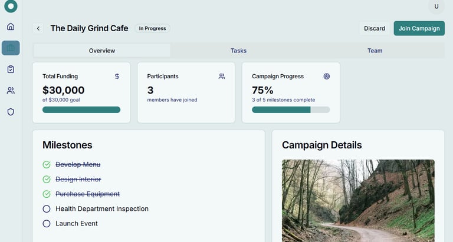Click the Campaign Progress target icon
Screen dimensions: 453x242
[x=327, y=77]
